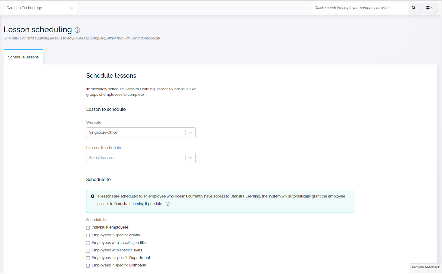This screenshot has width=442, height=274.
Task: Expand the Worksite dropdown
Action: coord(190,132)
